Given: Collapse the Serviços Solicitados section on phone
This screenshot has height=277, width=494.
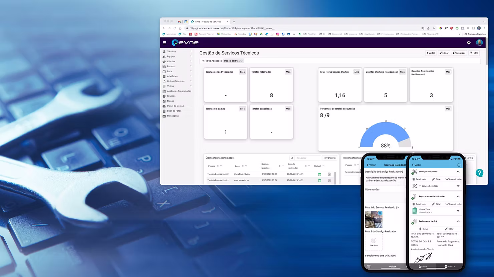Looking at the screenshot, I should 458,171.
